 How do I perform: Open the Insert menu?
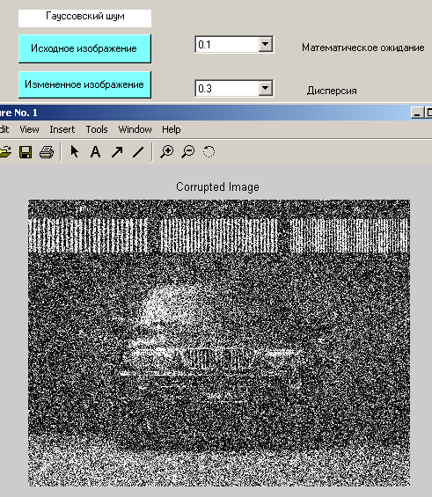click(x=62, y=129)
